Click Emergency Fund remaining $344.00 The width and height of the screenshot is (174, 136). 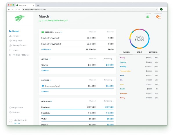[110, 86]
